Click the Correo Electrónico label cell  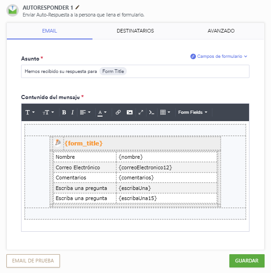click(x=85, y=167)
